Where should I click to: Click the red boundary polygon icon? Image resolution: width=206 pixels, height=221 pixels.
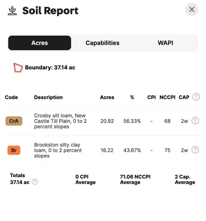coord(18,68)
